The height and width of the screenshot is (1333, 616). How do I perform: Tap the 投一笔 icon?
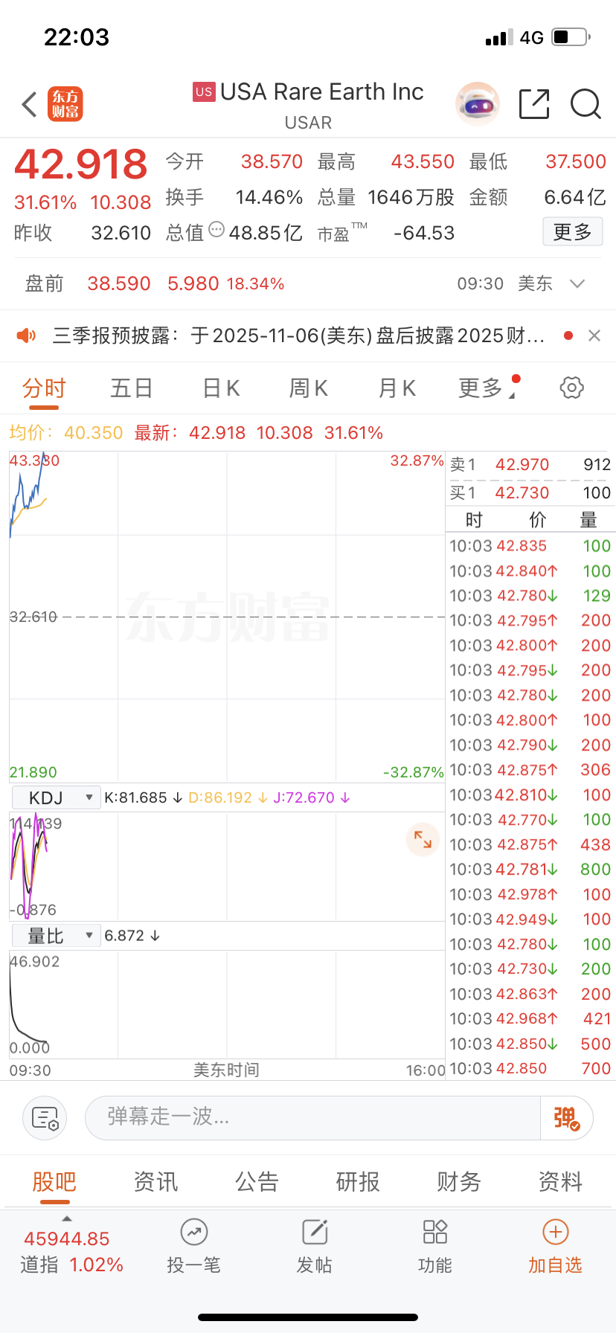coord(193,1232)
